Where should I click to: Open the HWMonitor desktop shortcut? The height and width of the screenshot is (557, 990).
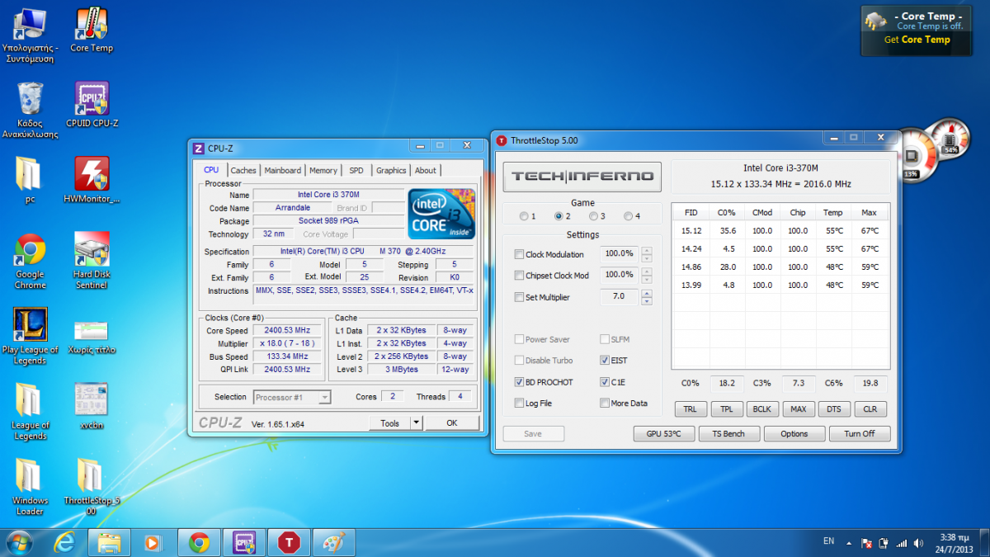pos(92,180)
